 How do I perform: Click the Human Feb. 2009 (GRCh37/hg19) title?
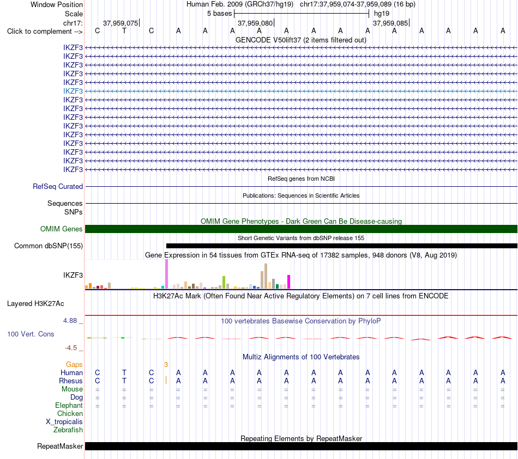(240, 4)
